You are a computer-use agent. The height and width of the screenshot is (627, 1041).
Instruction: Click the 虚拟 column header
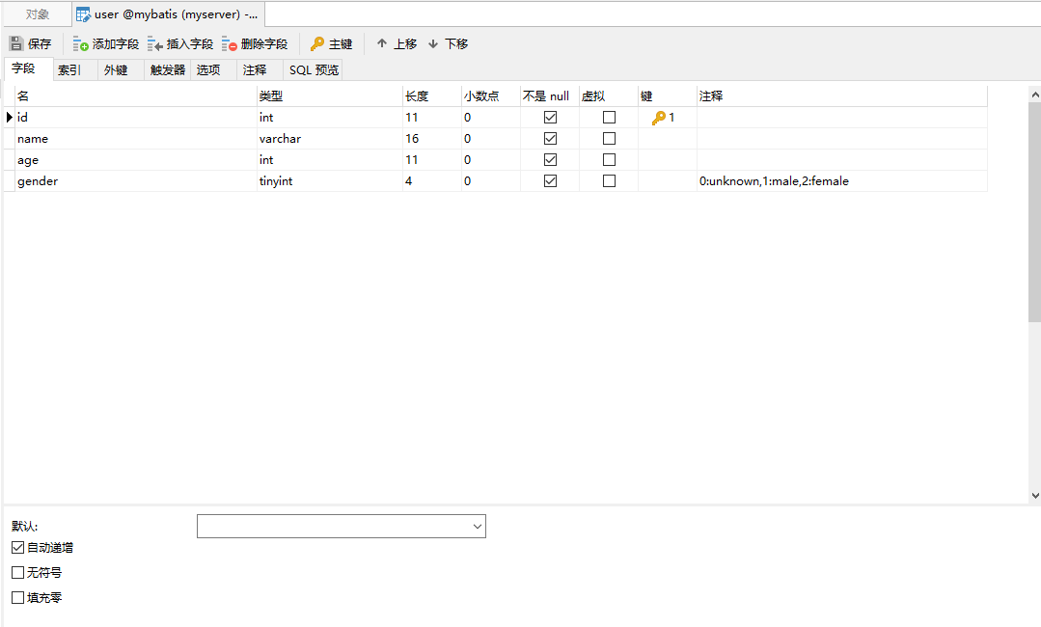click(x=609, y=96)
